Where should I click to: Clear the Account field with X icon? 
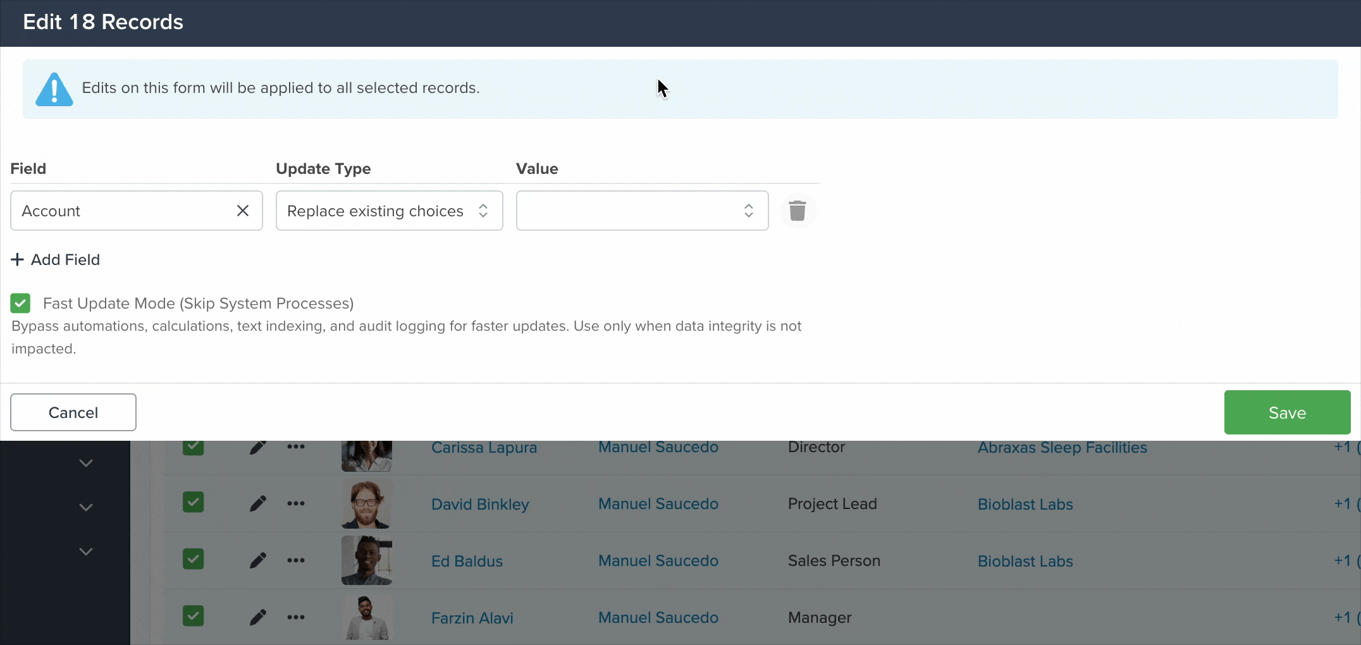(243, 211)
